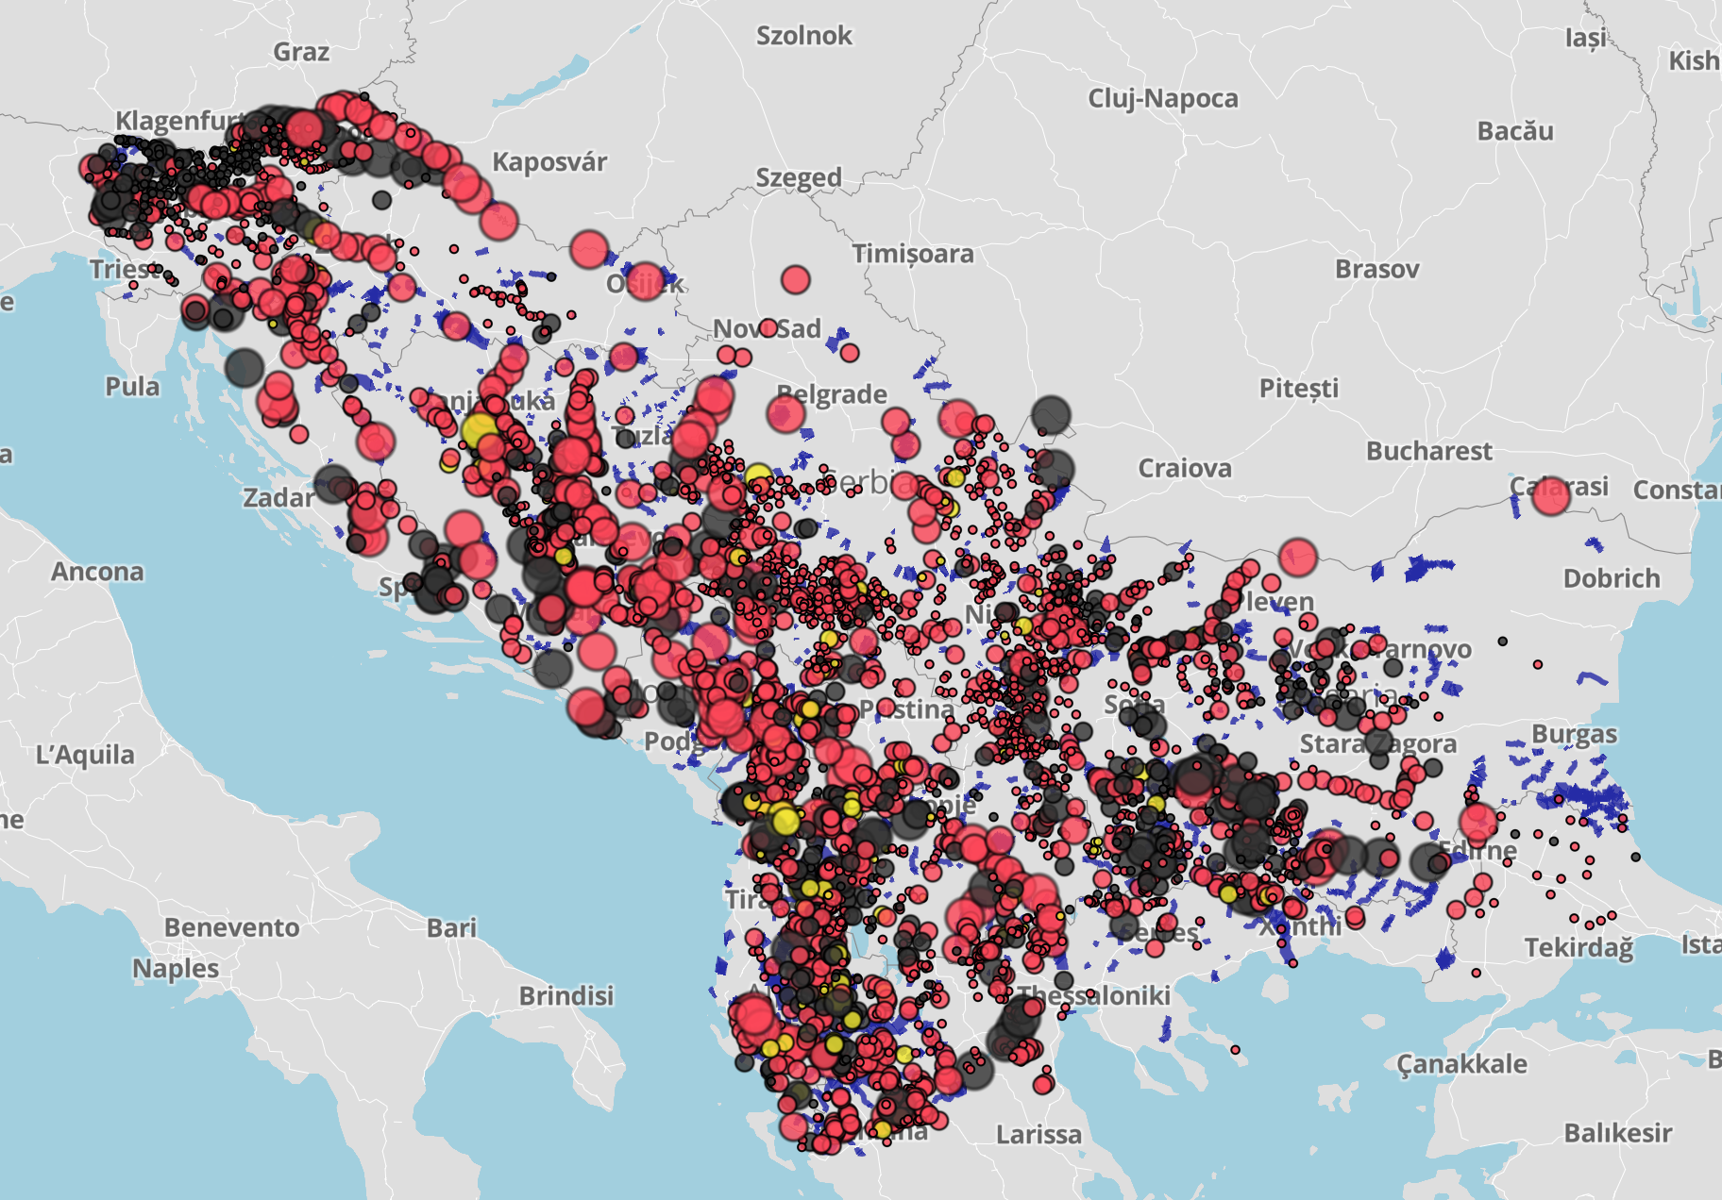Select the Balıkesir city label
The height and width of the screenshot is (1200, 1722).
tap(1618, 1133)
